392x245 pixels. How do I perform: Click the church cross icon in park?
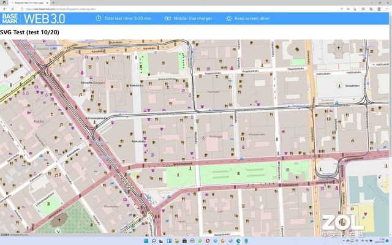[x=59, y=220]
